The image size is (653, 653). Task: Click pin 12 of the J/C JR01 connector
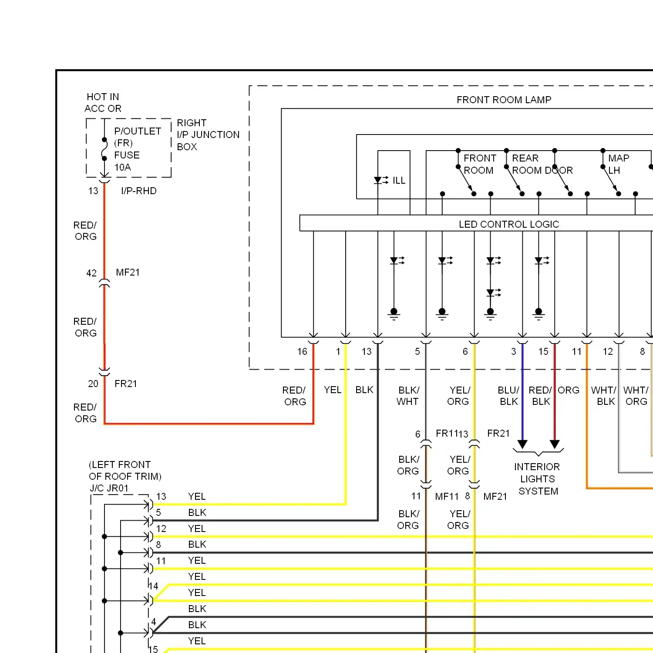coord(161,528)
